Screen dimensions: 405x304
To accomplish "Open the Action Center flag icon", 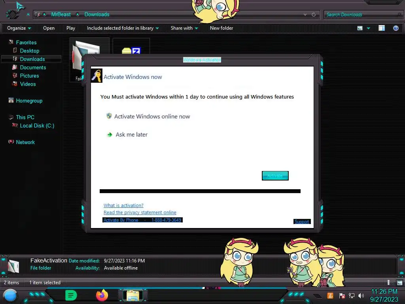I will 342,295.
